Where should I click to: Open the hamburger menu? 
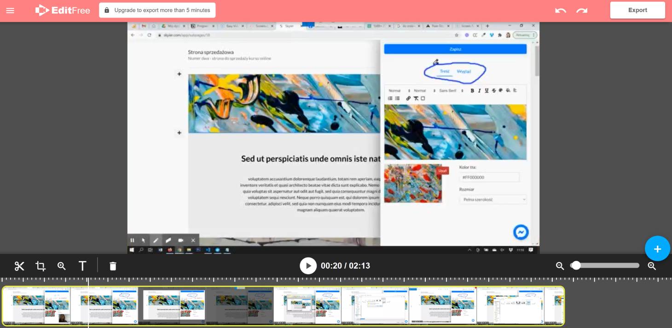pyautogui.click(x=10, y=10)
